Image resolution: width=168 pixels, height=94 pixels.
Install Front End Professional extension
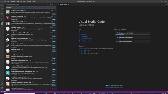pyautogui.click(x=54, y=20)
